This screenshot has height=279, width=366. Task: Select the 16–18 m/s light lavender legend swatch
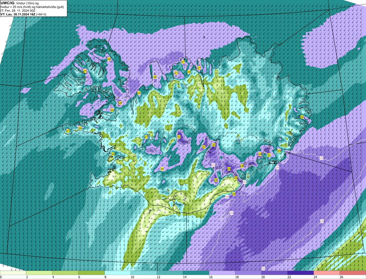(222, 273)
